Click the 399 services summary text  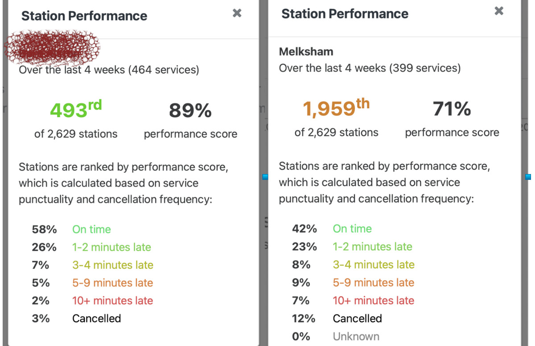pyautogui.click(x=370, y=68)
